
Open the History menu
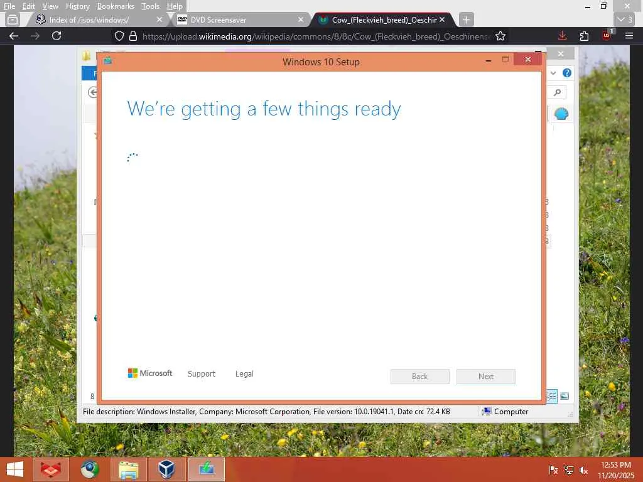point(77,6)
